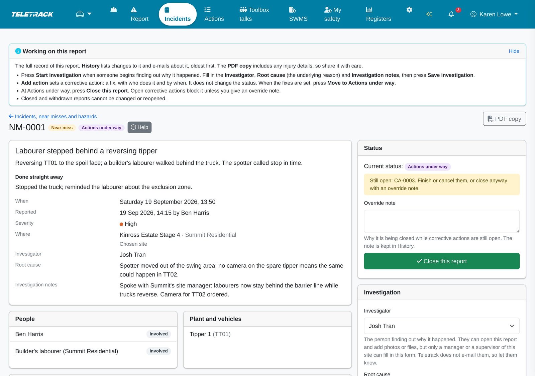Click the helmet icon in the navbar
The width and height of the screenshot is (535, 376).
pyautogui.click(x=114, y=10)
